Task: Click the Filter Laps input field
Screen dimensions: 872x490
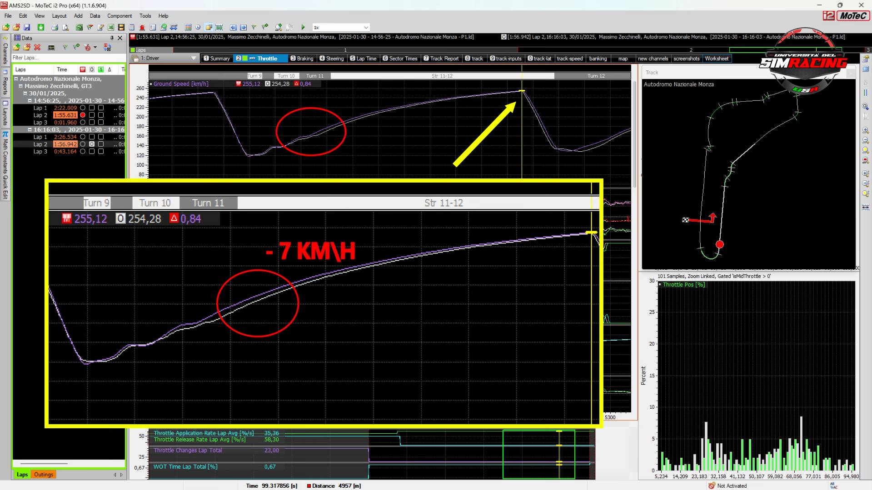Action: [x=68, y=58]
